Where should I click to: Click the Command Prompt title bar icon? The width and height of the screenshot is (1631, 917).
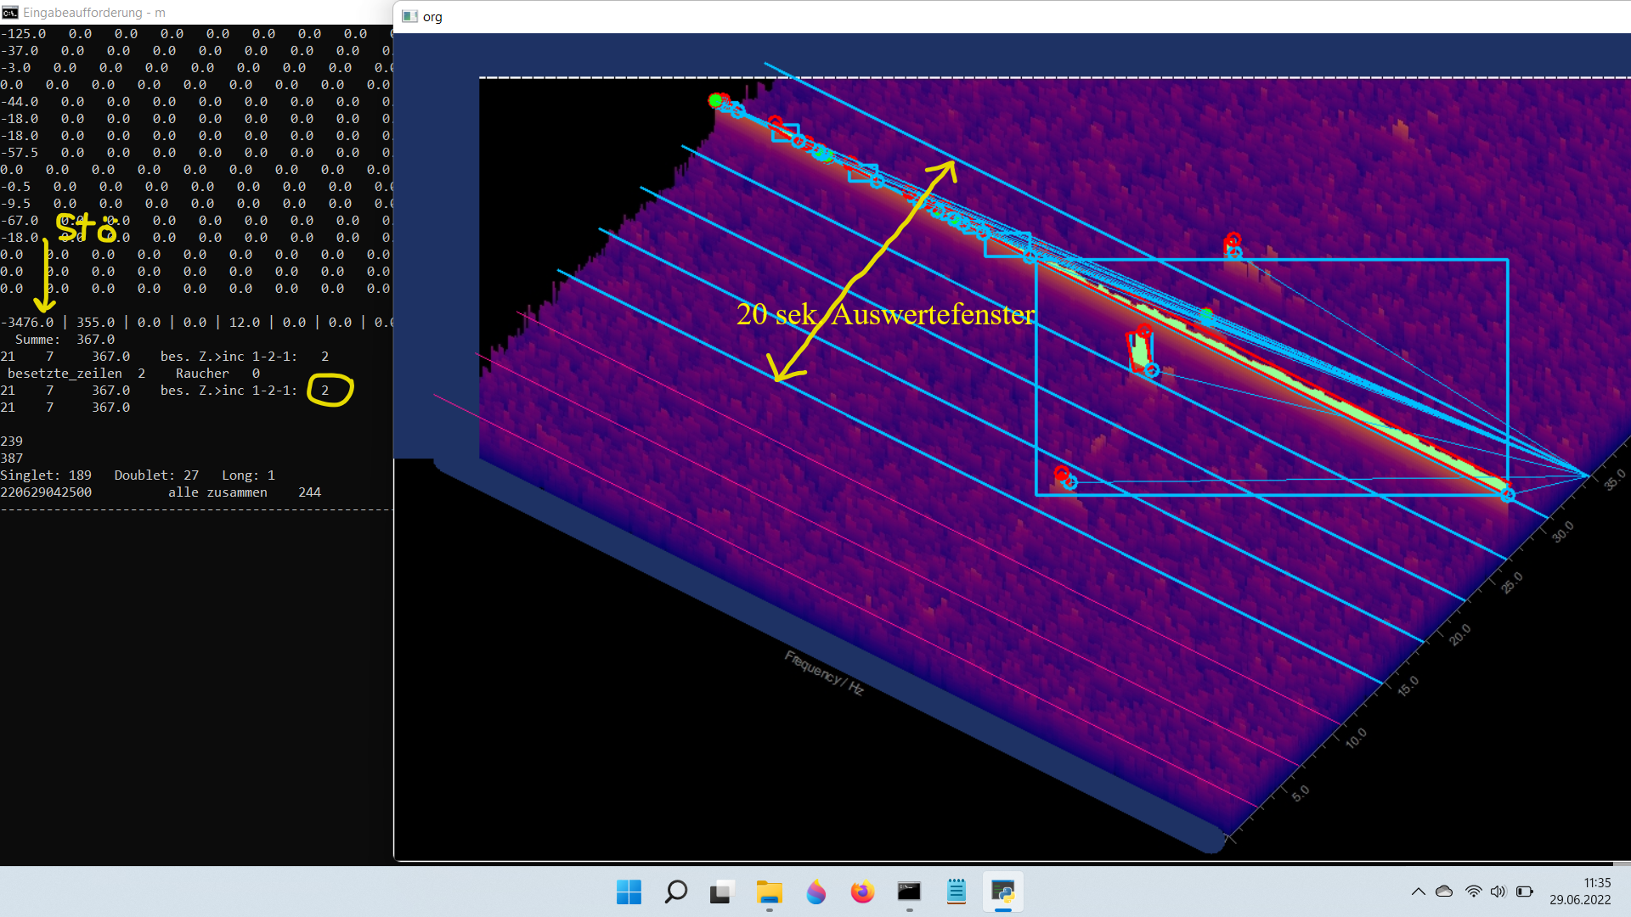(10, 13)
